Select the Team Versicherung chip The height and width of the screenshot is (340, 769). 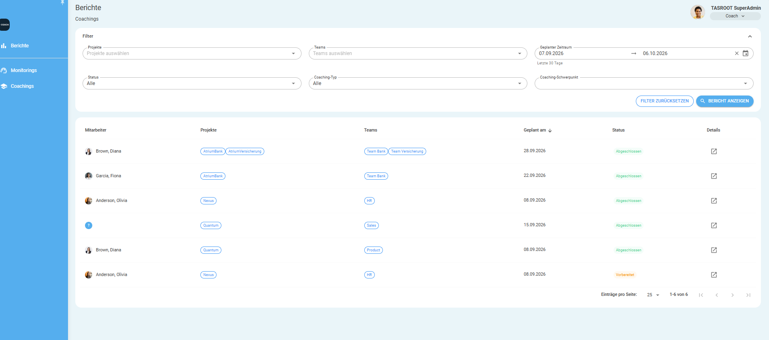tap(407, 151)
